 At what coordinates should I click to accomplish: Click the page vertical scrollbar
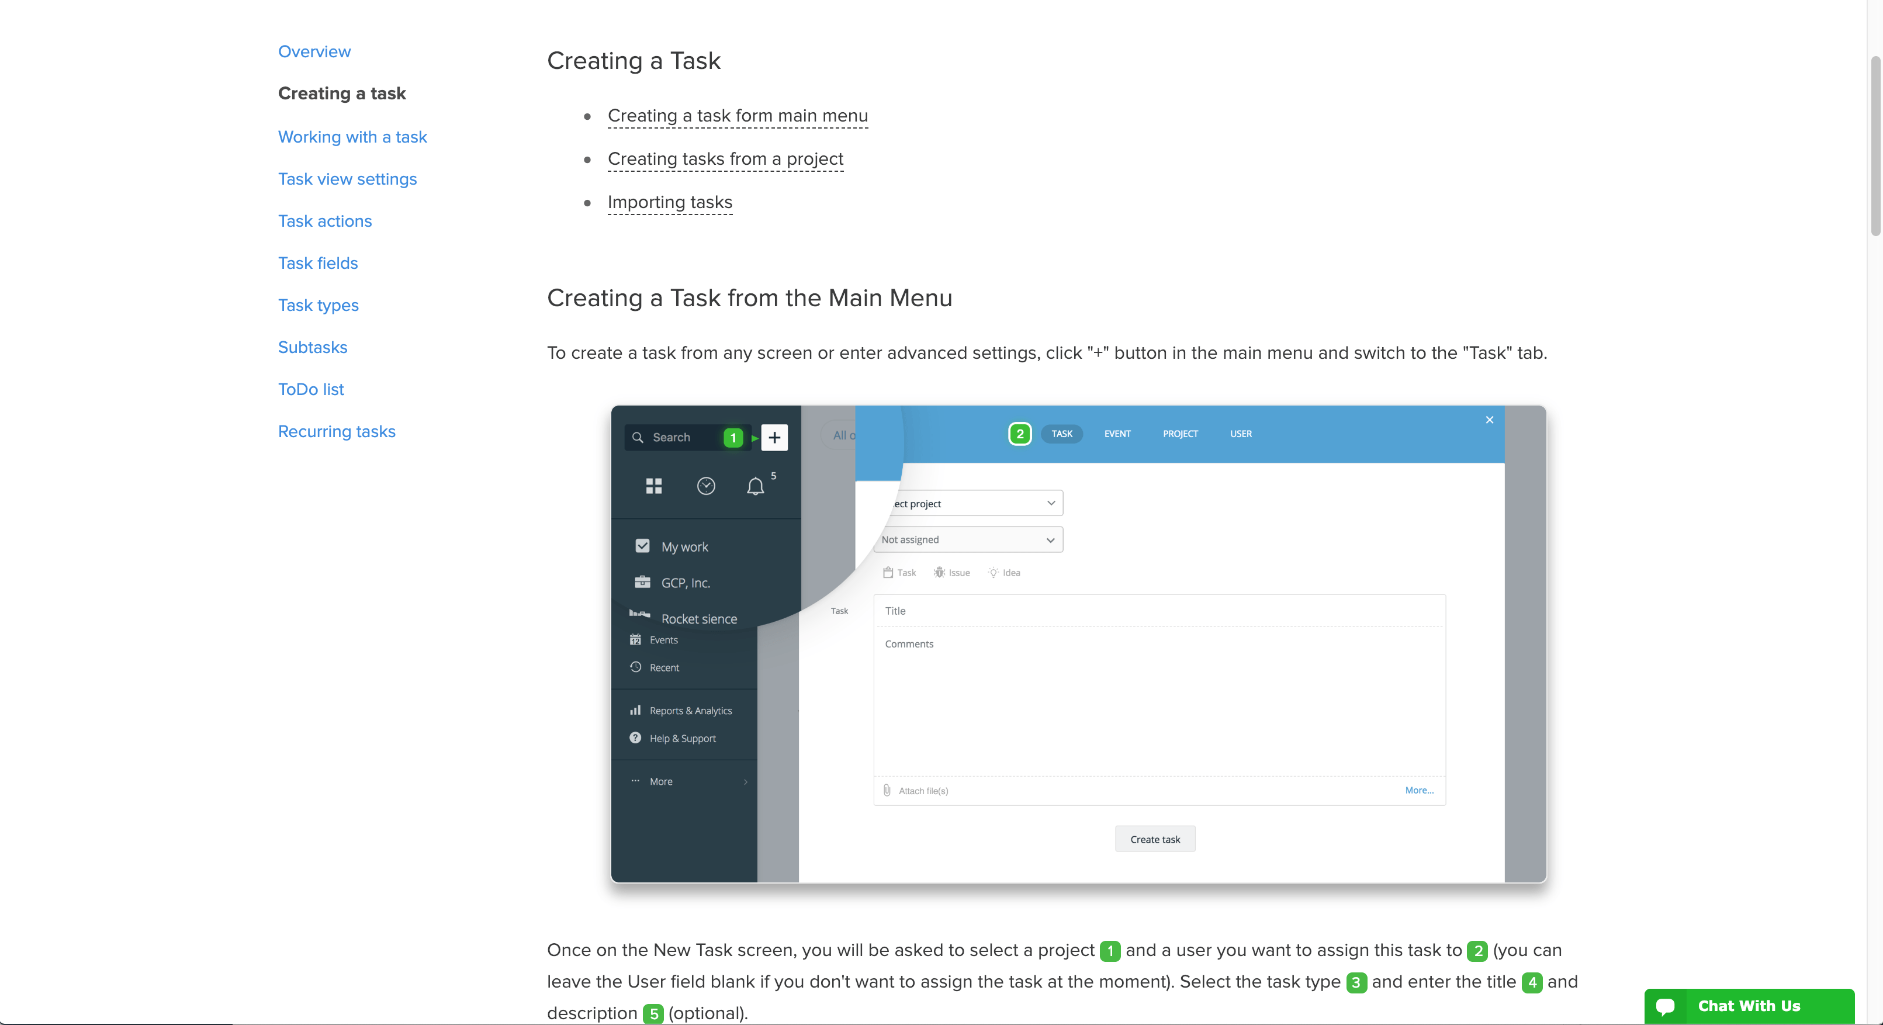tap(1875, 145)
